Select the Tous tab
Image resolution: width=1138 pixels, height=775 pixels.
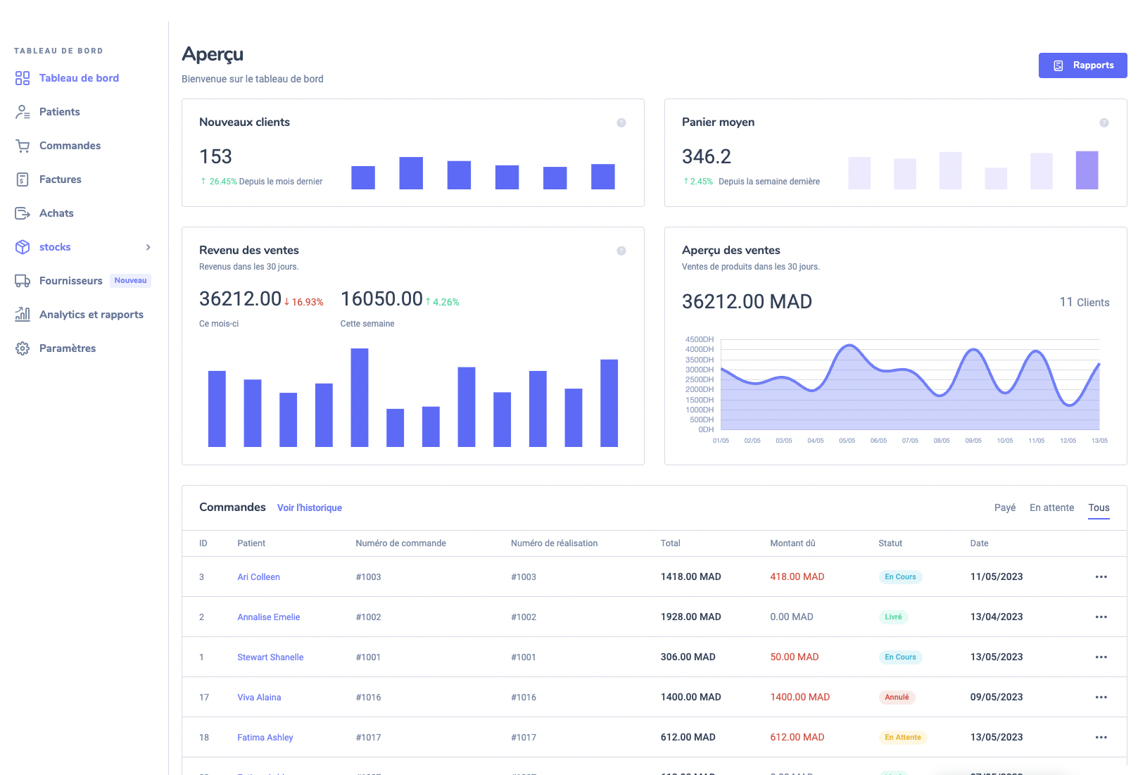pyautogui.click(x=1099, y=508)
